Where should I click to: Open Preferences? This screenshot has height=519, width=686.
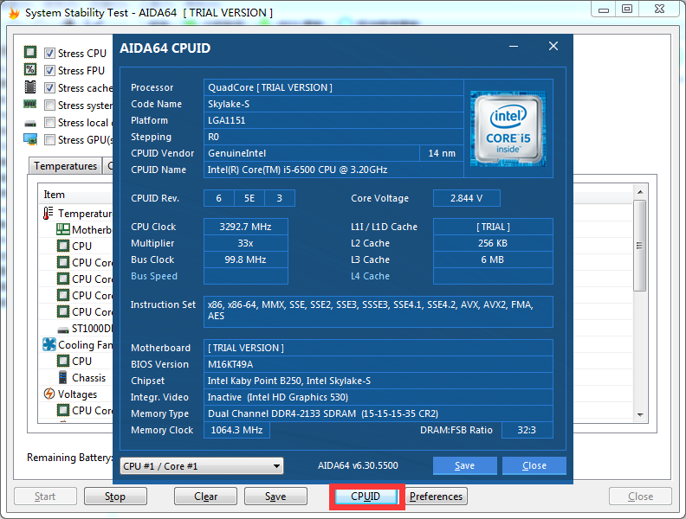tap(436, 497)
